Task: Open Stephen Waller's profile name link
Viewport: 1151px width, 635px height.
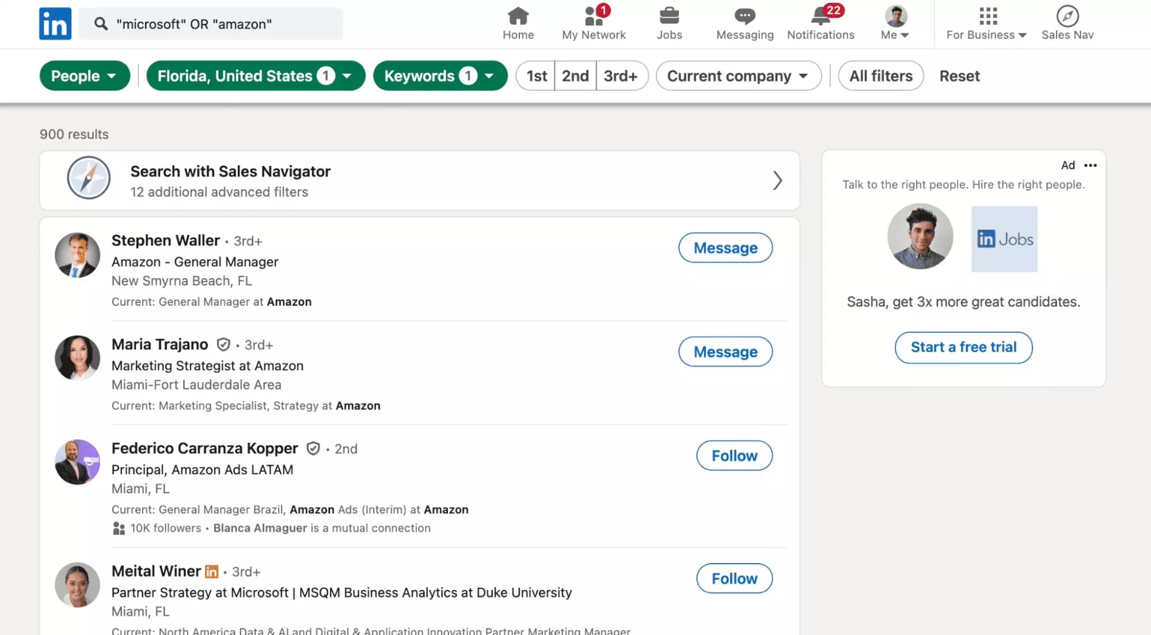Action: 166,240
